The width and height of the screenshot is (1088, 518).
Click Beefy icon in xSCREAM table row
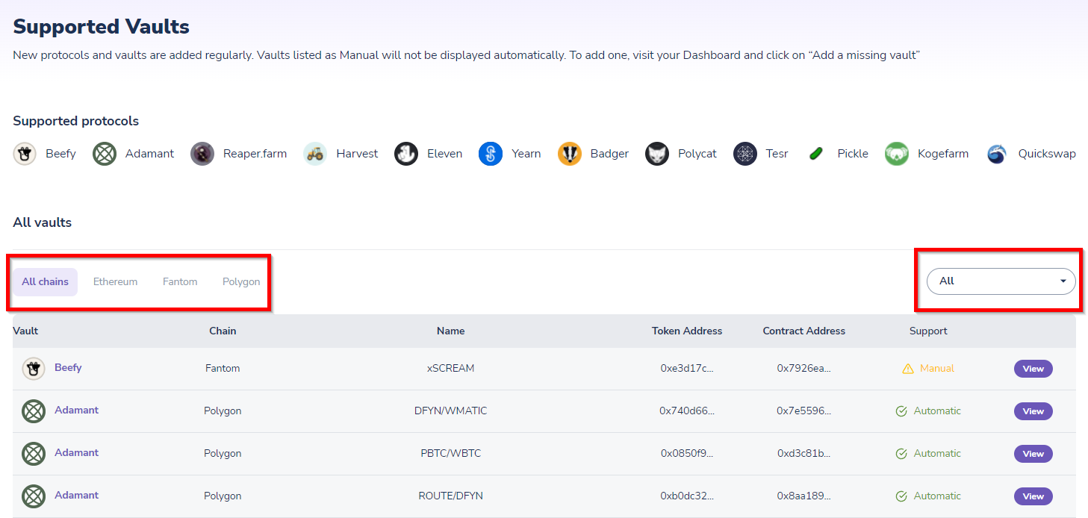34,369
